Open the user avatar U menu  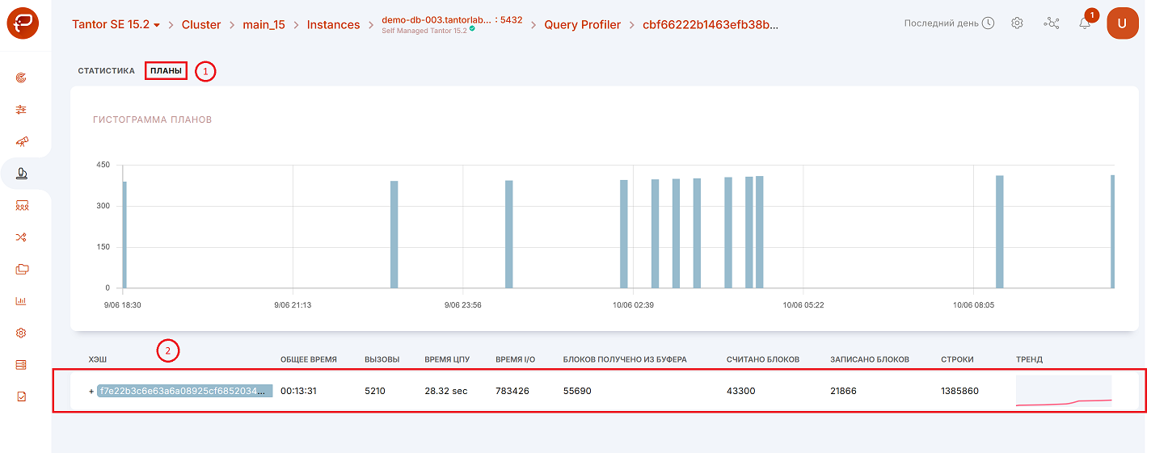[x=1123, y=23]
